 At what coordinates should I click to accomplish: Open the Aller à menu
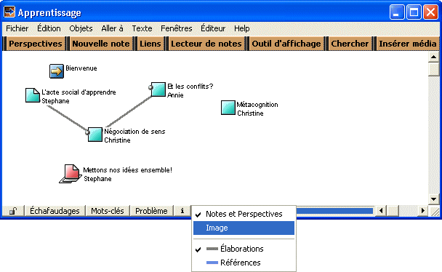[x=112, y=28]
